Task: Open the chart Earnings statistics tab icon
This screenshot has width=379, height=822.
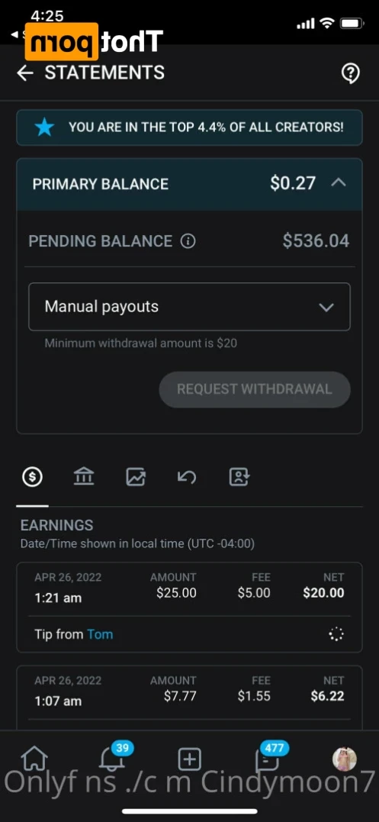Action: click(x=136, y=477)
